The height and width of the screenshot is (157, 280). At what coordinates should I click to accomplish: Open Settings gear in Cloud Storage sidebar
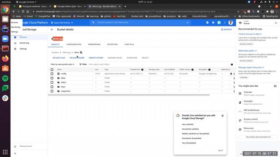coord(15,49)
